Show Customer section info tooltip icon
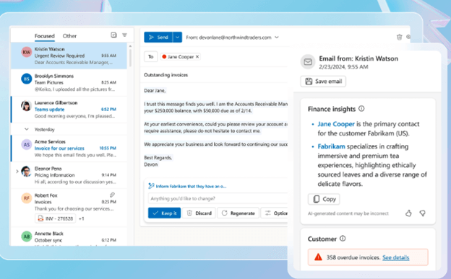This screenshot has width=451, height=279. pyautogui.click(x=343, y=239)
